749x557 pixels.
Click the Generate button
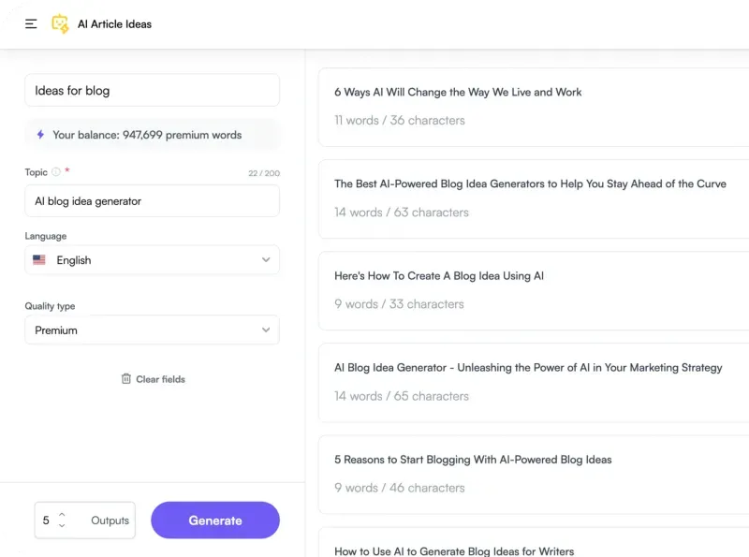pyautogui.click(x=215, y=520)
